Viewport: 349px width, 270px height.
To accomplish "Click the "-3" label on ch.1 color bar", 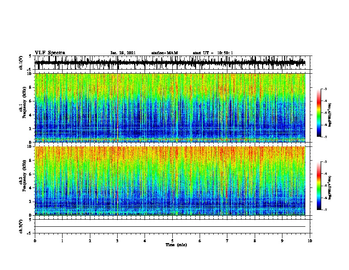I will click(x=325, y=89).
